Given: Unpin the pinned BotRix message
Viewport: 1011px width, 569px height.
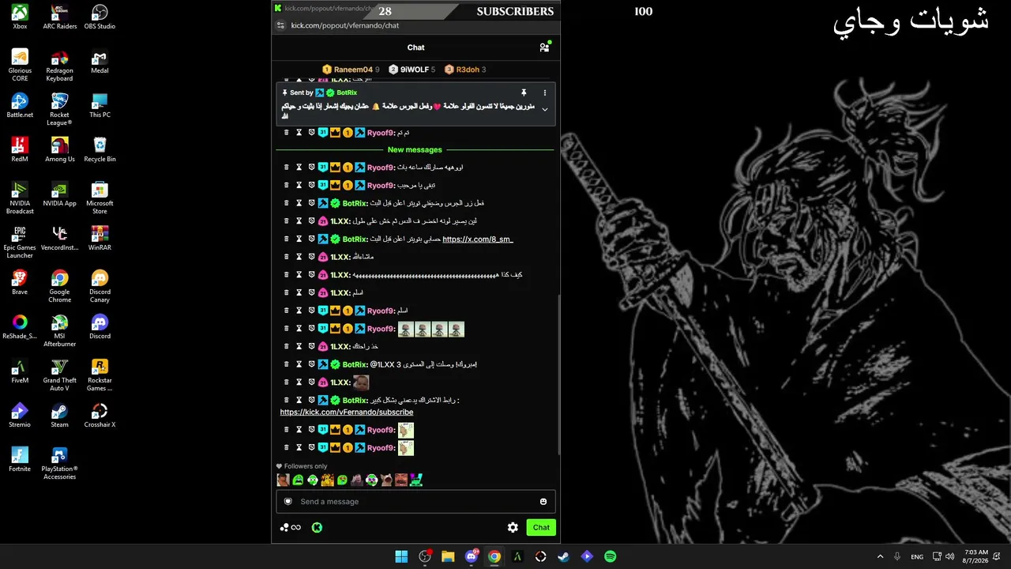Looking at the screenshot, I should [523, 92].
